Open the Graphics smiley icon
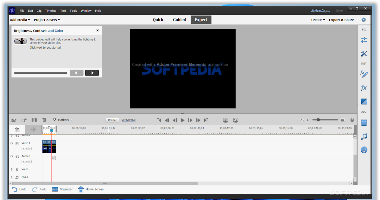Viewport: 380px width, 200px height. (364, 150)
